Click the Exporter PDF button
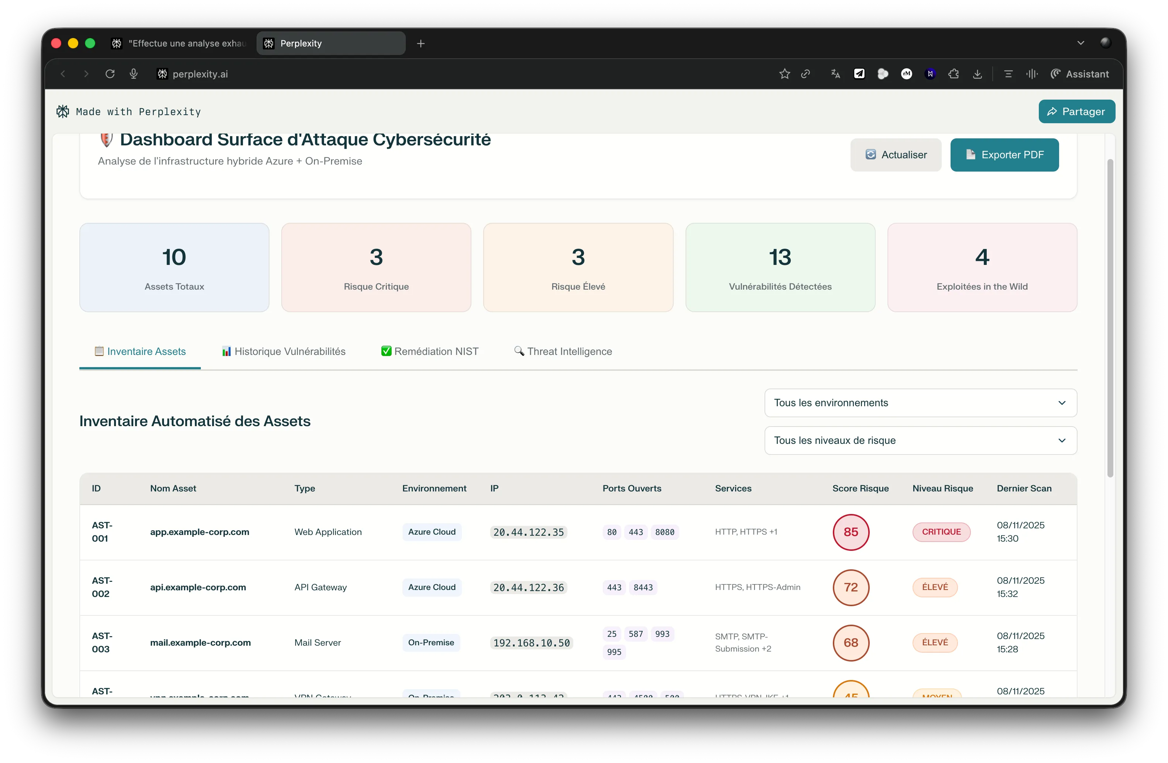The height and width of the screenshot is (763, 1168). [1004, 155]
